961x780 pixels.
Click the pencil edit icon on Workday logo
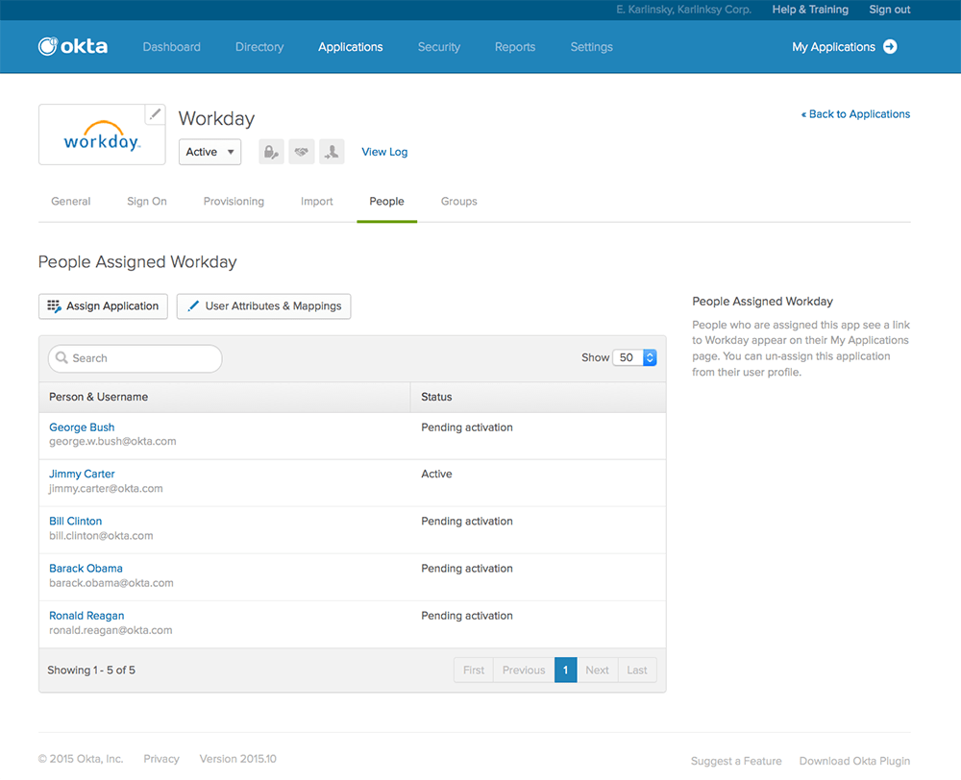[x=155, y=115]
